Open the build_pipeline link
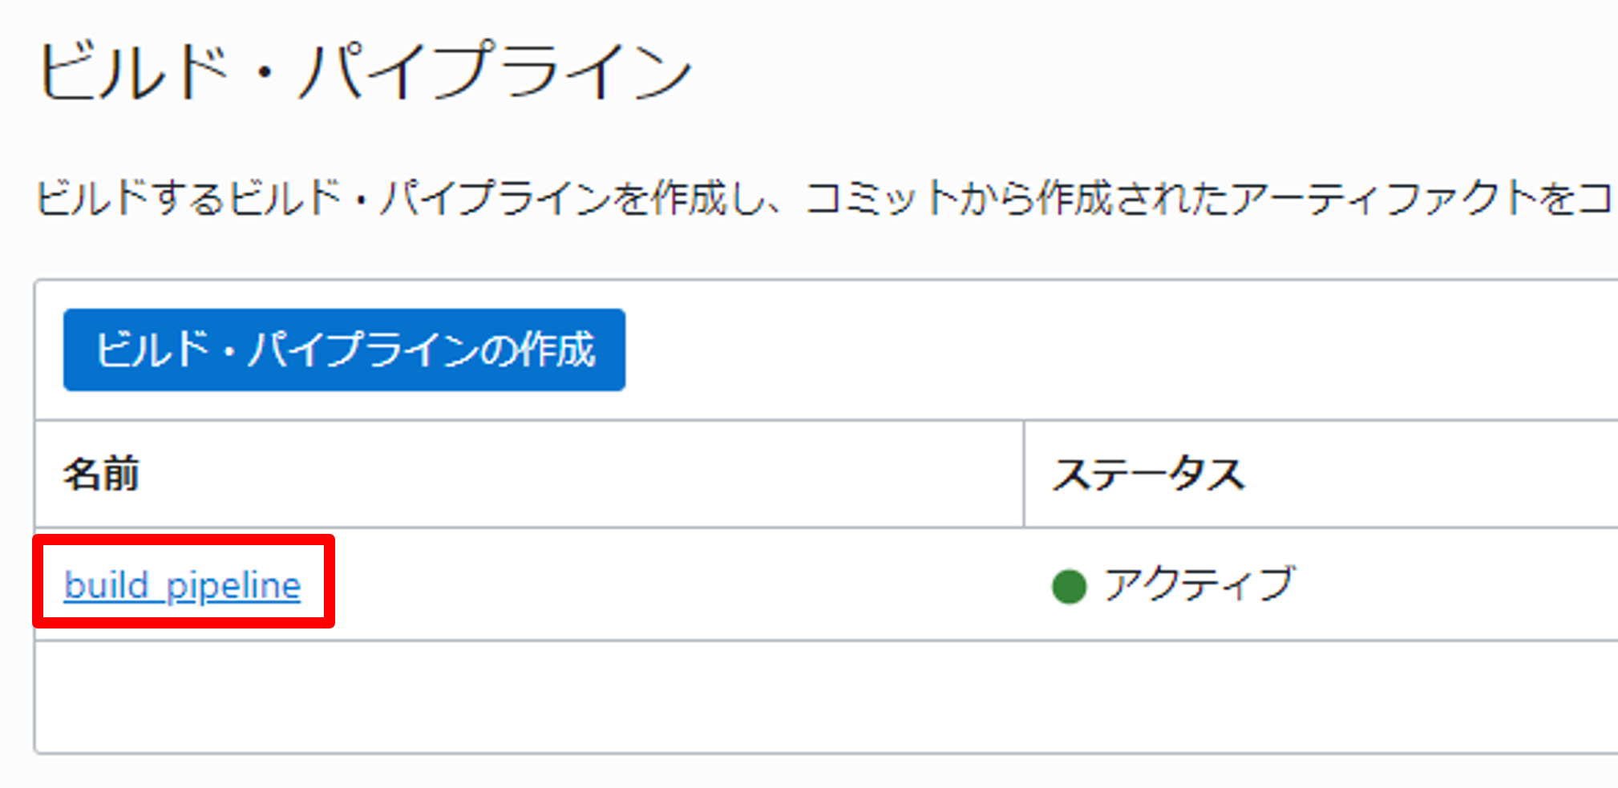This screenshot has height=788, width=1618. pyautogui.click(x=182, y=585)
